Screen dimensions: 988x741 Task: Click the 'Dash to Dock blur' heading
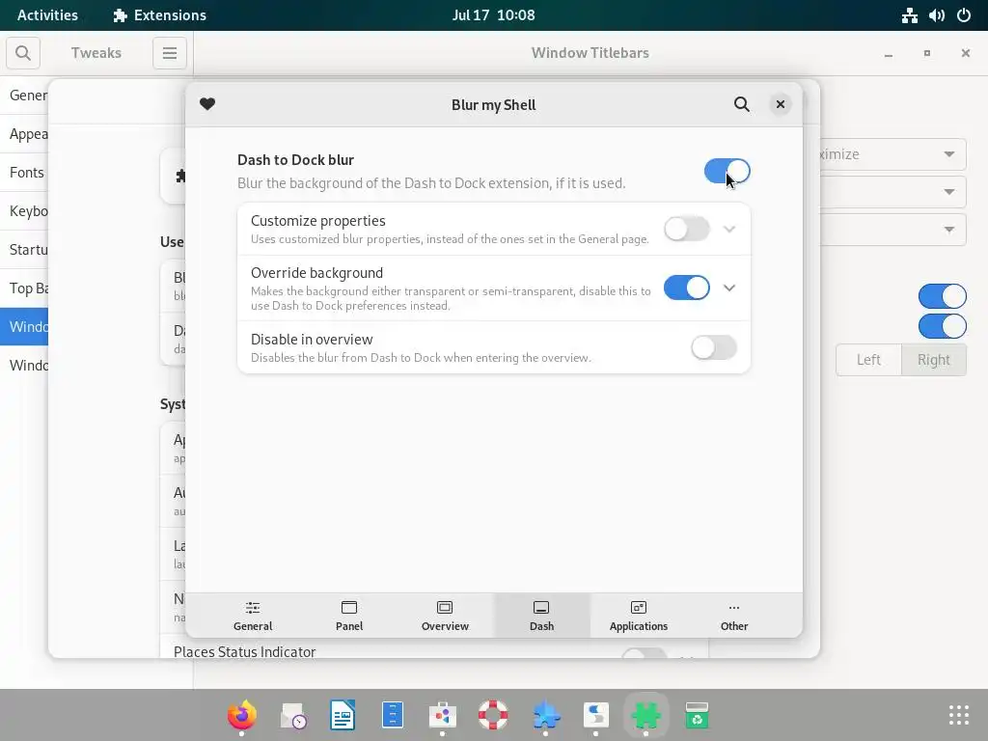click(295, 160)
